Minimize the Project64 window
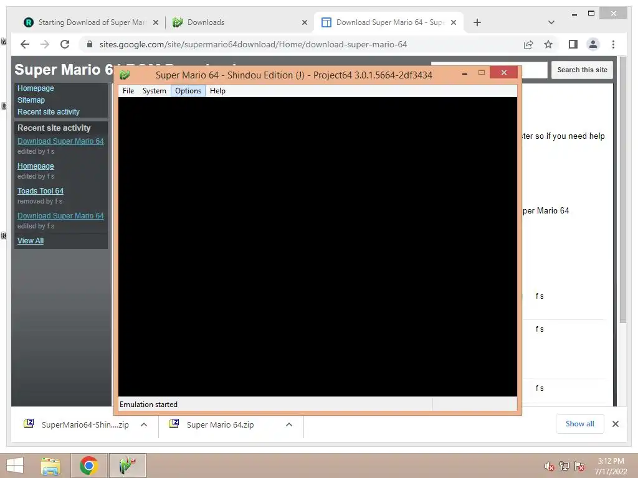This screenshot has width=638, height=478. point(465,73)
